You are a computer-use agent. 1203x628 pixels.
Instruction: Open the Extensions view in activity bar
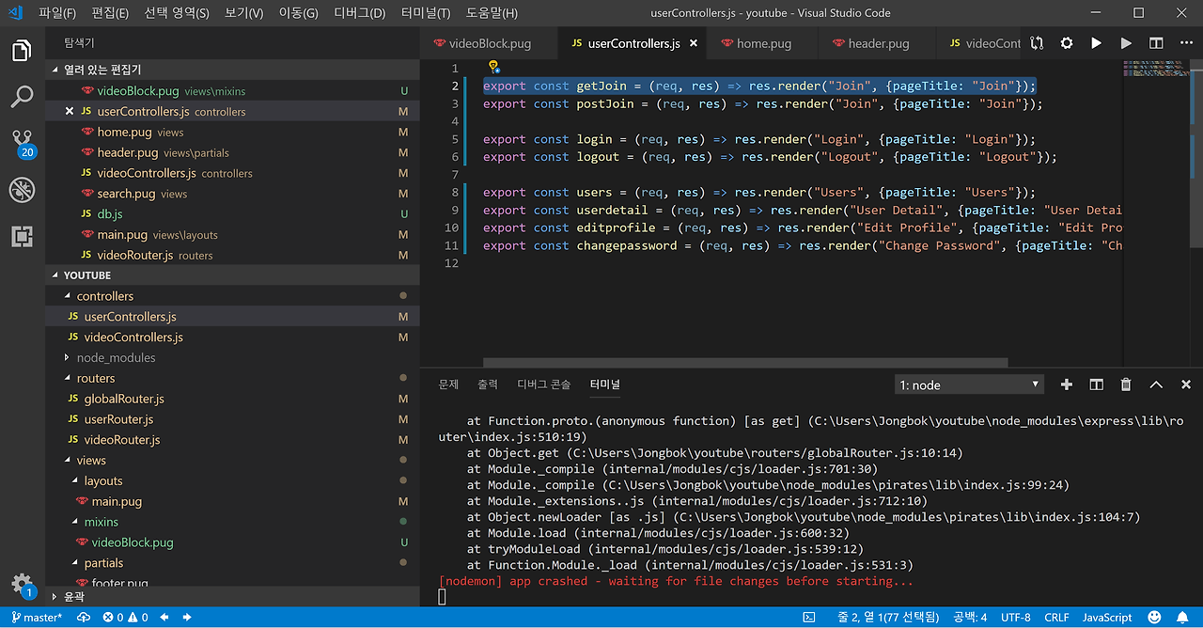tap(22, 236)
